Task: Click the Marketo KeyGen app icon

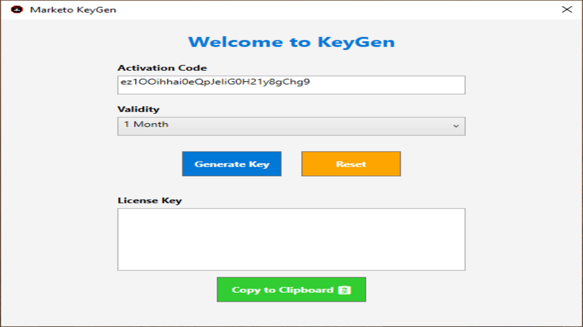Action: (17, 10)
